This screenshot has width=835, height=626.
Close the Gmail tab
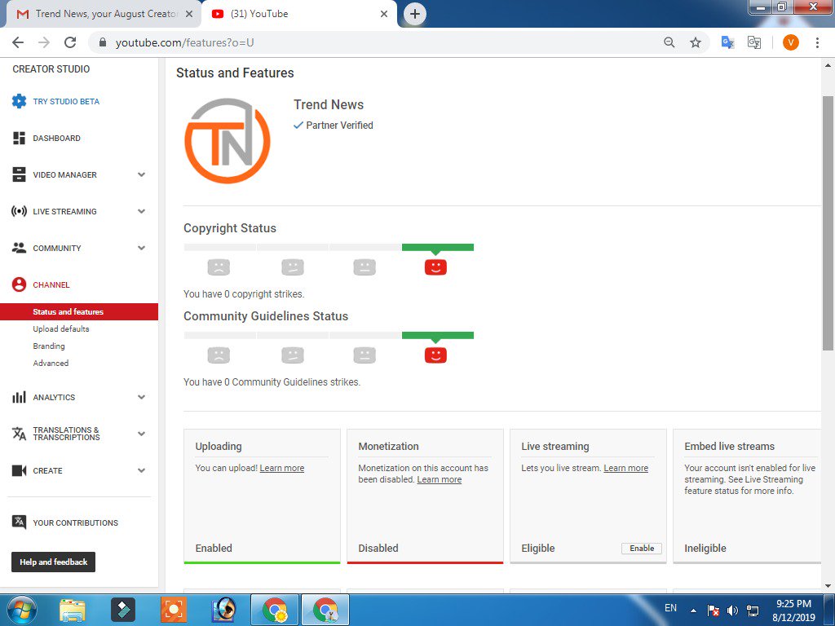(189, 14)
